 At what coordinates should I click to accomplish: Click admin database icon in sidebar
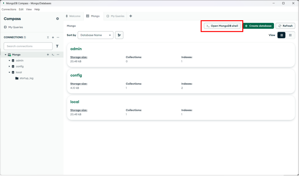click(x=13, y=61)
